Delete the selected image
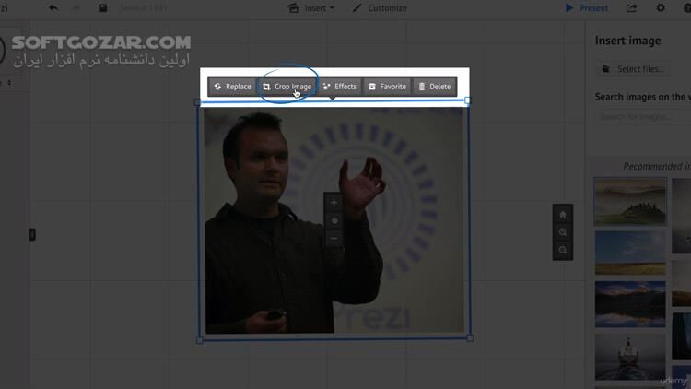This screenshot has height=389, width=691. (434, 87)
